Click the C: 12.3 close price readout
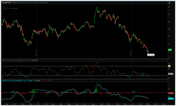Screen dimensions: 176x106 pyautogui.click(x=39, y=2)
